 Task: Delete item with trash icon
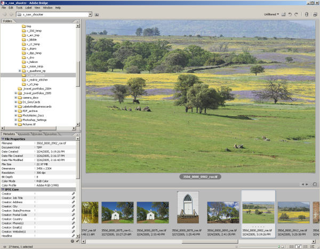click(x=306, y=14)
